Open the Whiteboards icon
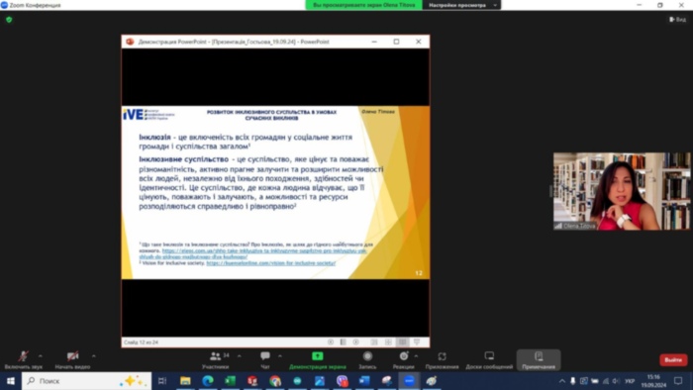 [489, 356]
